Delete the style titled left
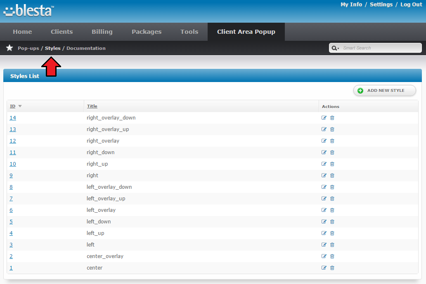 coord(332,244)
